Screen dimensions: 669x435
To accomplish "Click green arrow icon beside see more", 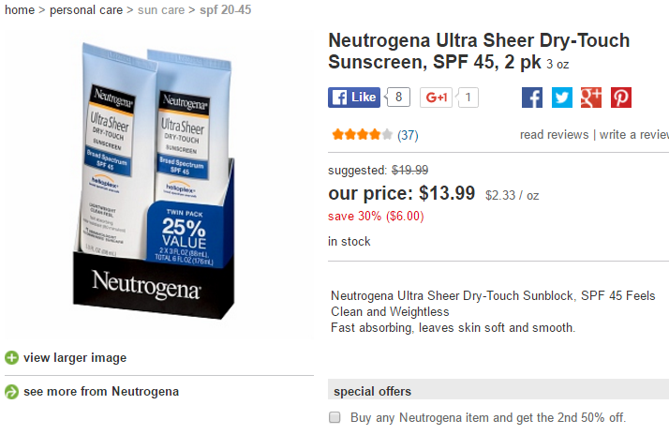I will point(11,392).
